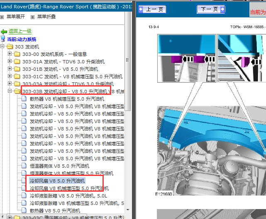266x219 pixels.
Task: Click the tree vertical scrollbar thumb
Action: [128, 61]
